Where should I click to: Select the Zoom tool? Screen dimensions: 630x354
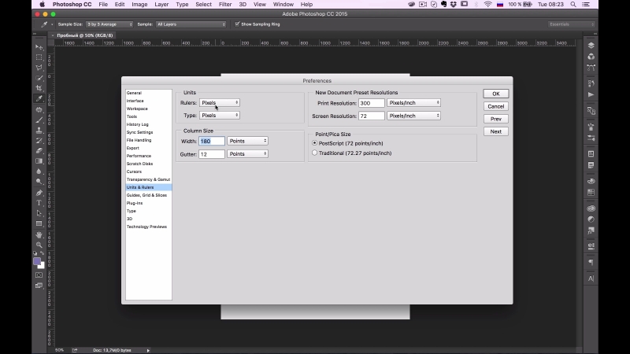[x=39, y=245]
